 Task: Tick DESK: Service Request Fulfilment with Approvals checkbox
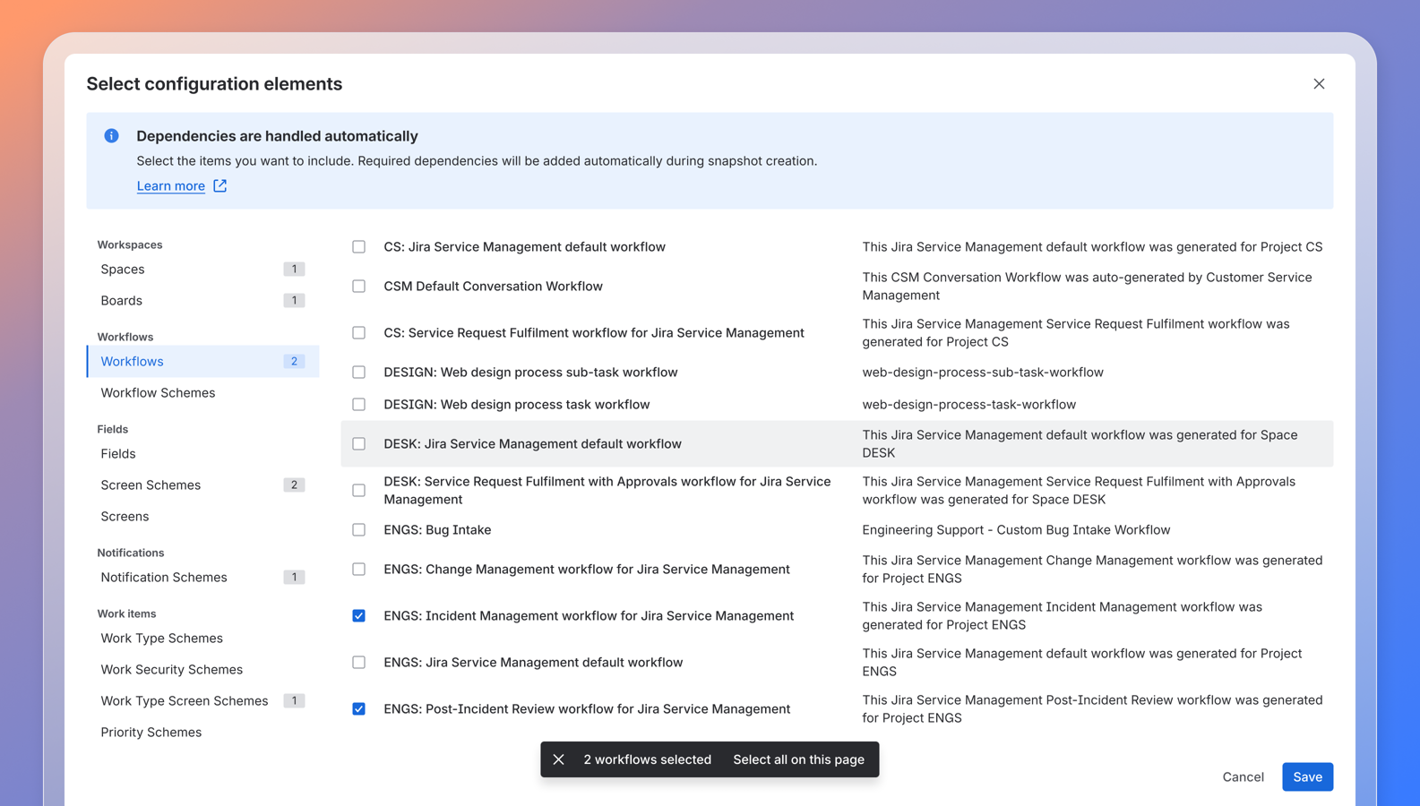(358, 491)
